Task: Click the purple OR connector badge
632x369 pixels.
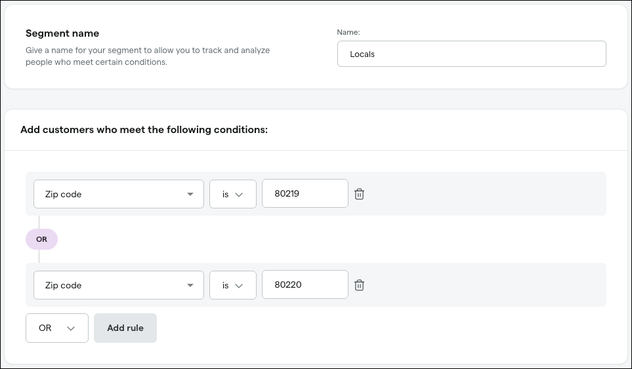Action: tap(41, 239)
